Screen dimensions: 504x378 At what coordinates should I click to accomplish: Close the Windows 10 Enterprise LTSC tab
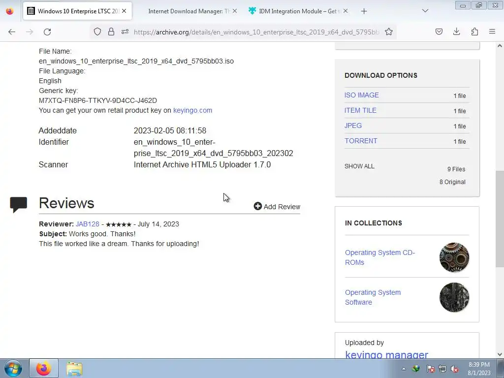[x=124, y=11]
